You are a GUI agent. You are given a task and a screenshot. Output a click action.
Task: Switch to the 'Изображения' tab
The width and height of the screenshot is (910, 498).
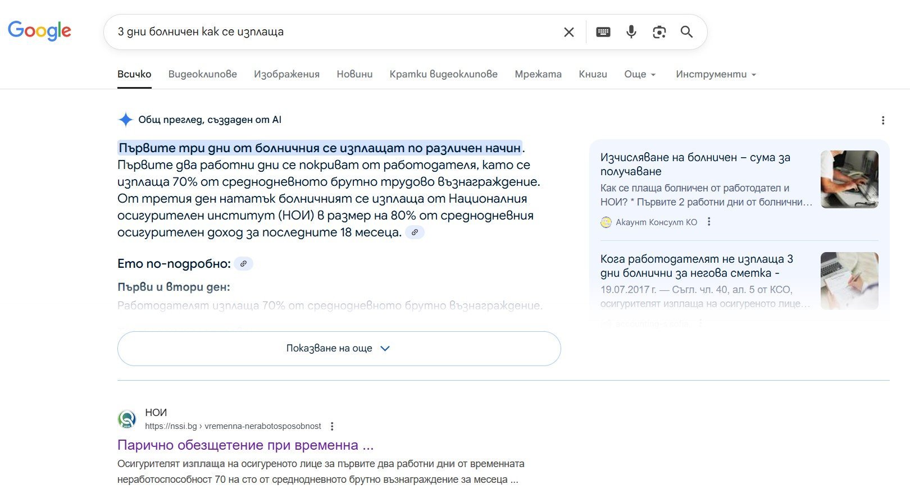tap(286, 74)
